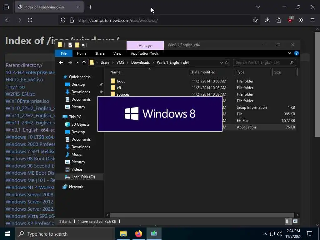The height and width of the screenshot is (240, 320).
Task: Open File Explorer from taskbar
Action: click(123, 234)
